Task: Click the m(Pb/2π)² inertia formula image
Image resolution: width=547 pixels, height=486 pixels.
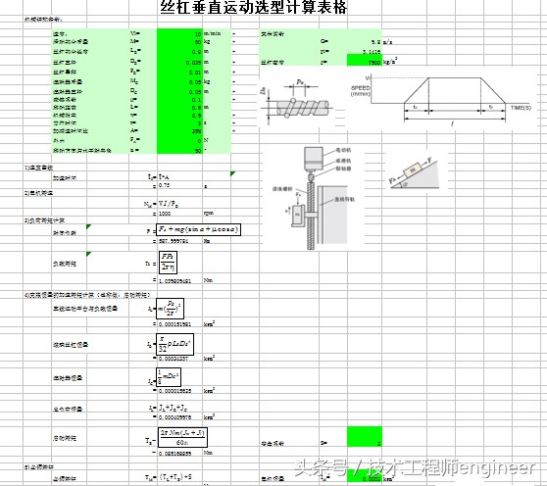Action: (170, 309)
